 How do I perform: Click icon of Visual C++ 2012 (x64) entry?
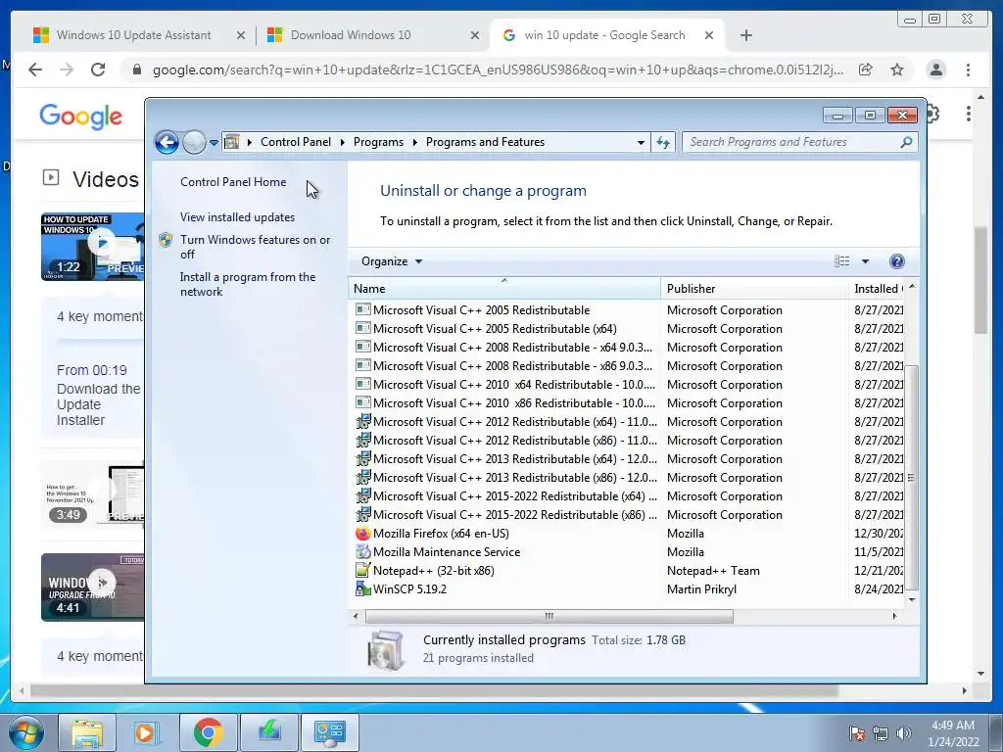[363, 421]
